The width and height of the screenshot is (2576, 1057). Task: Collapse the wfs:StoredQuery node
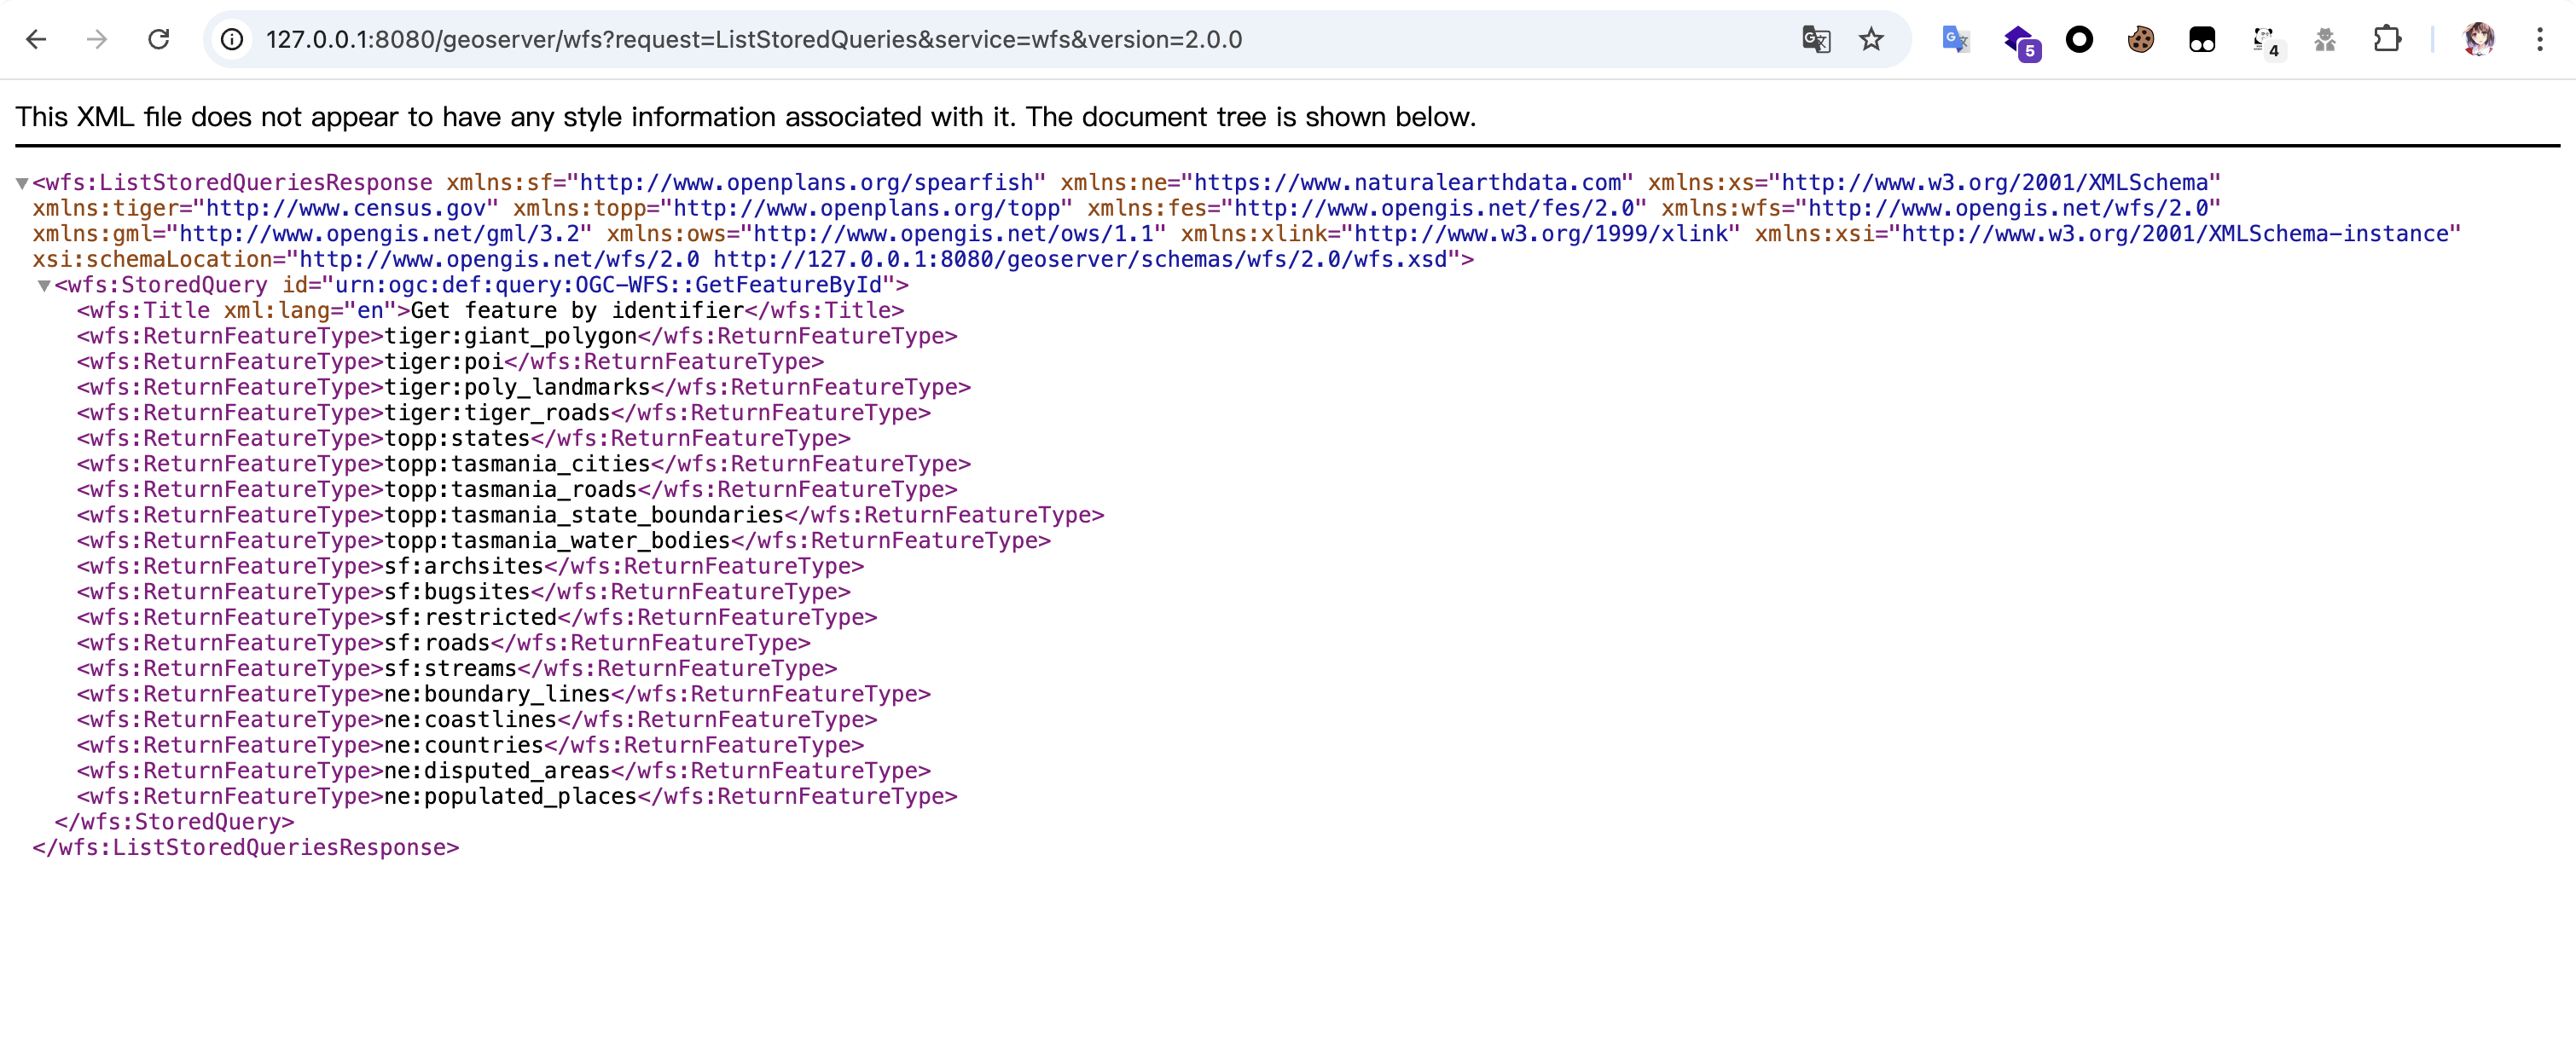(x=44, y=286)
